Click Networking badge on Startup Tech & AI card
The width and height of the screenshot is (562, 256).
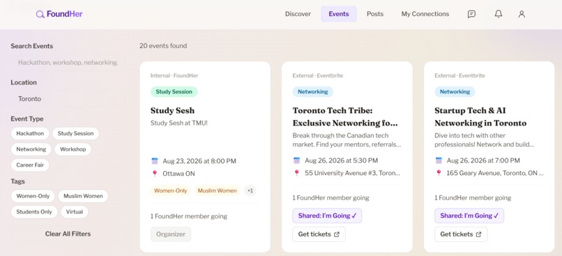455,92
